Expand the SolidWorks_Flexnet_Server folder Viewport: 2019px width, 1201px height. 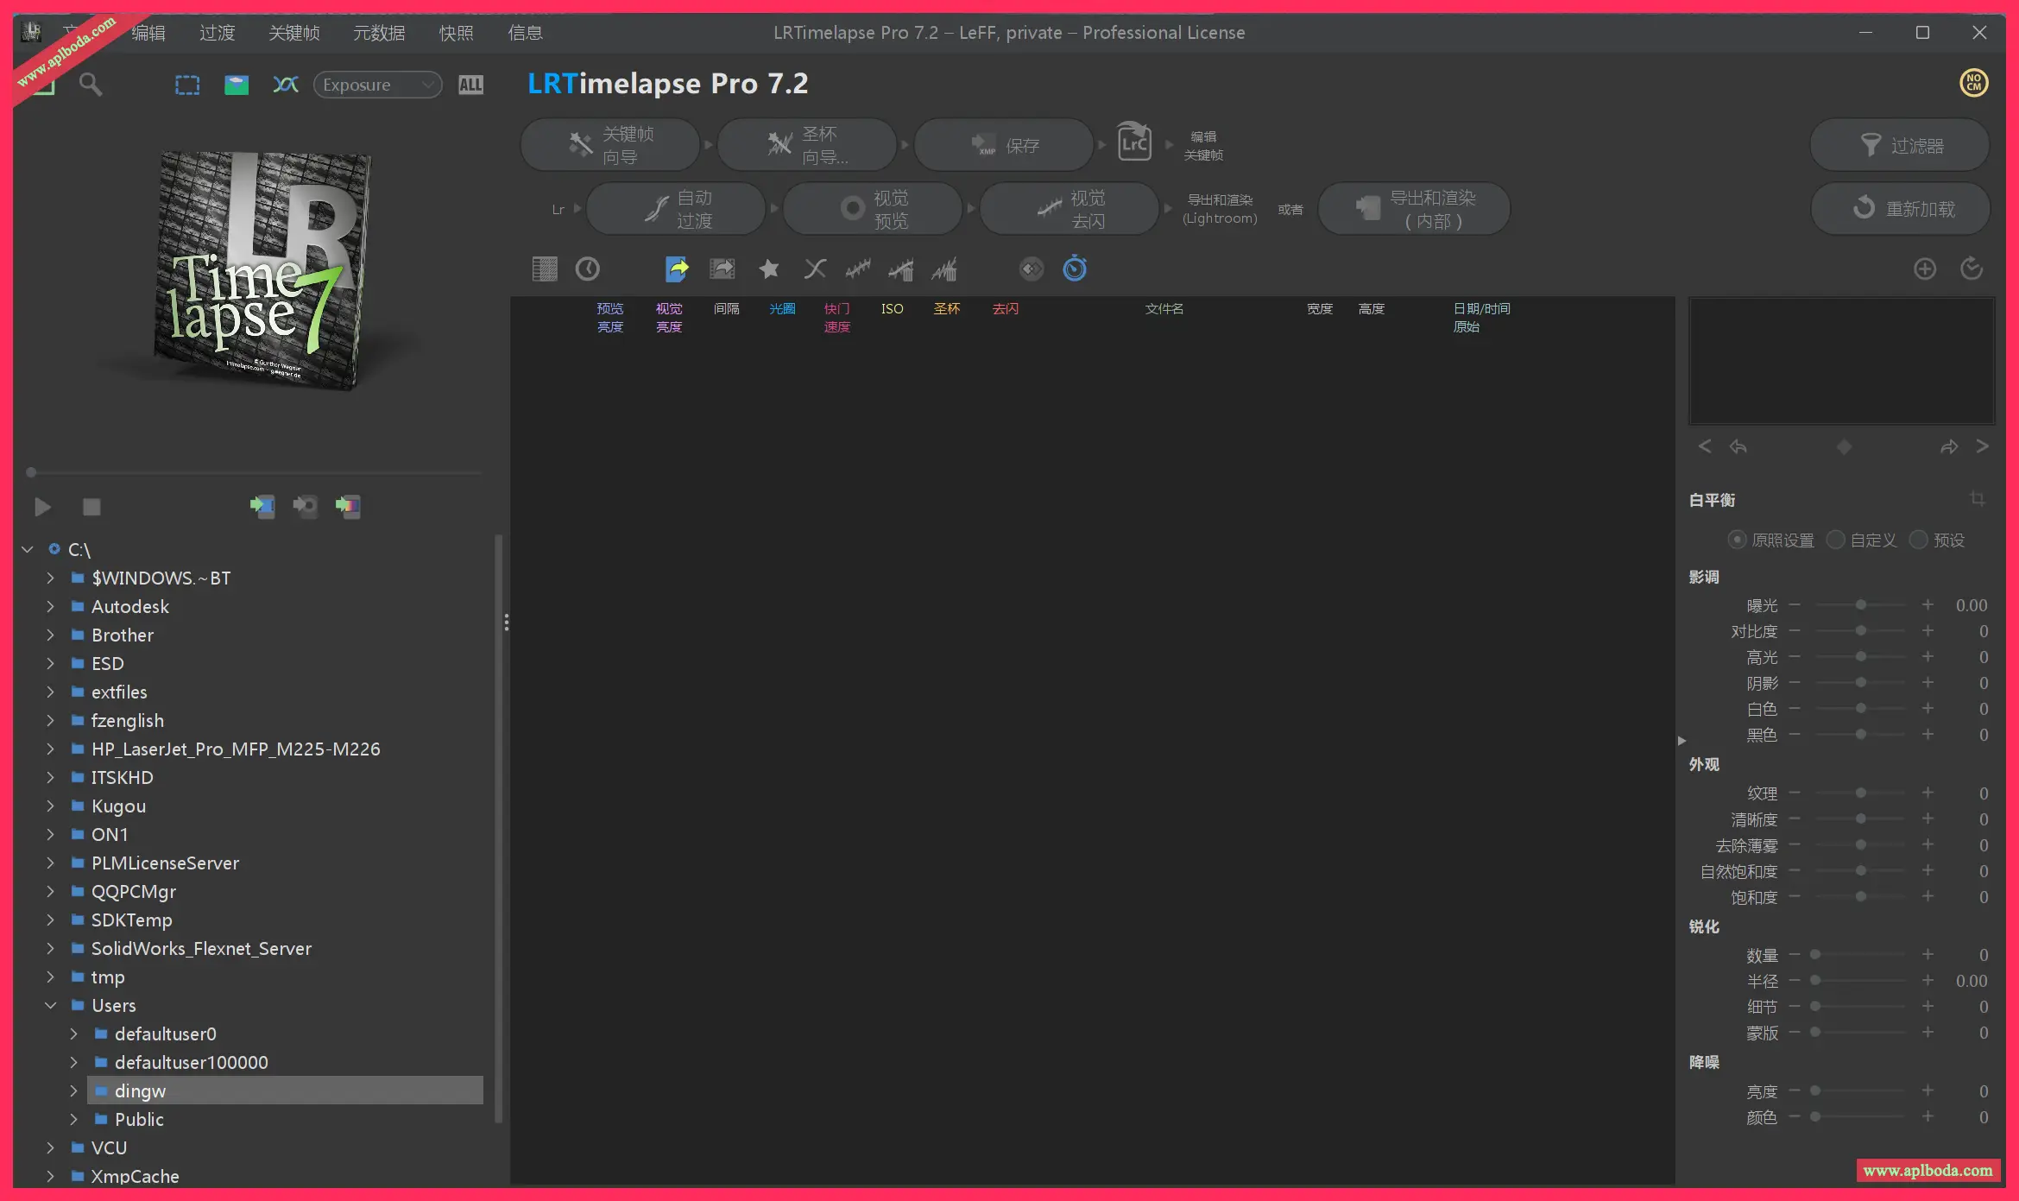tap(50, 948)
